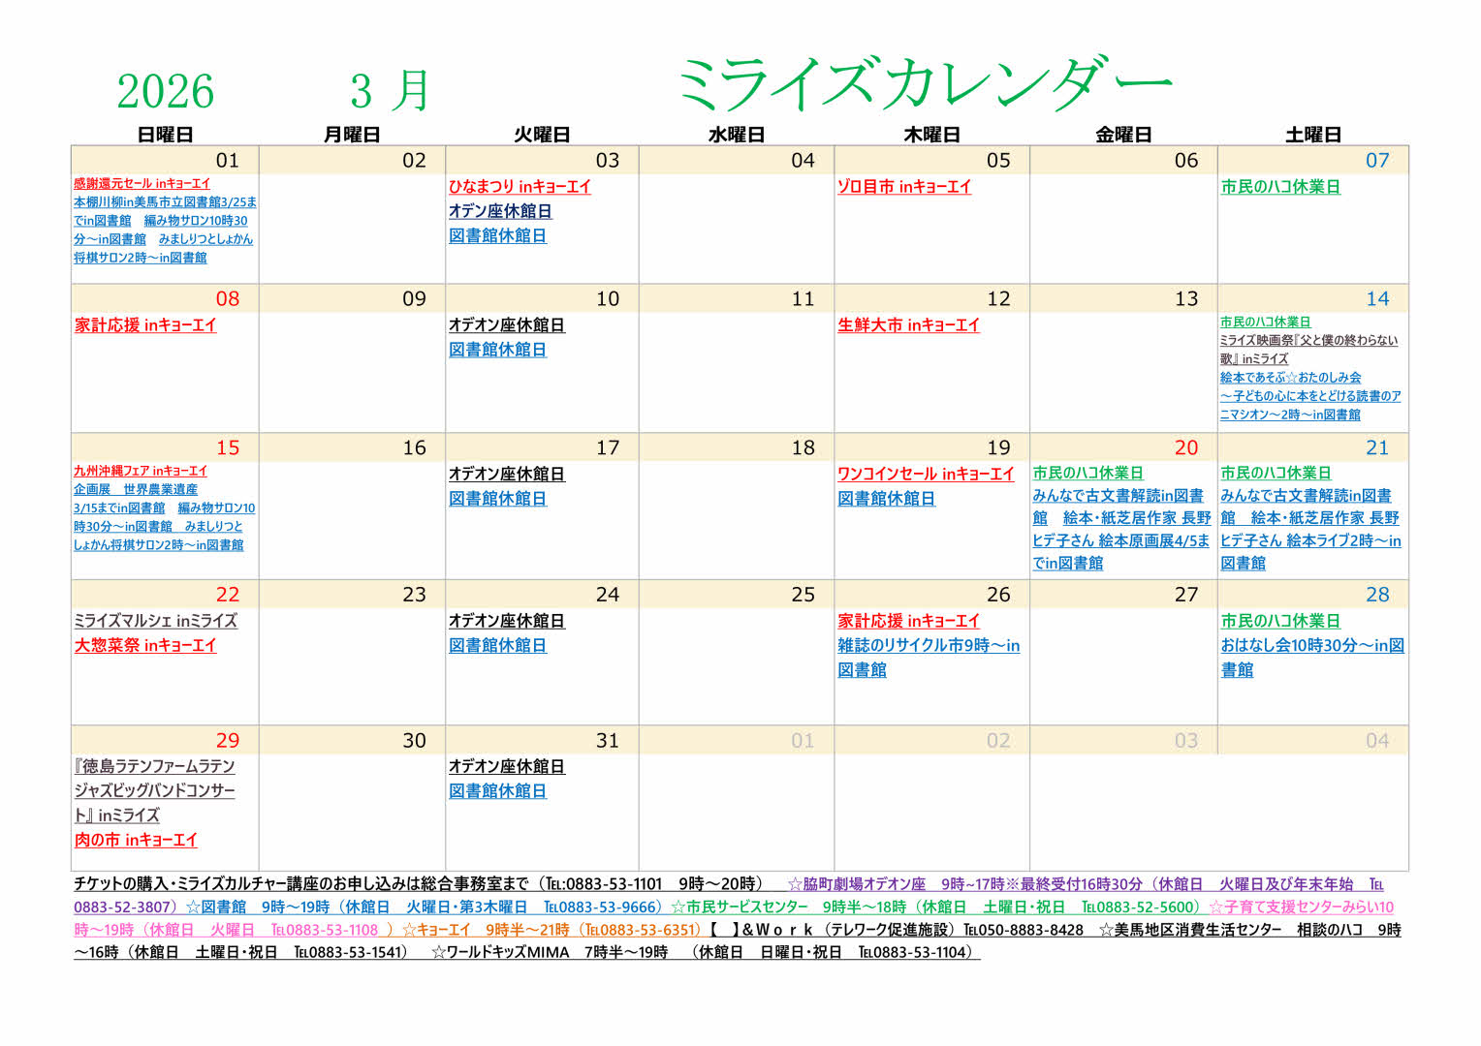Click 市民のハコ休業日 on March 7
This screenshot has height=1046, width=1481.
point(1279,187)
